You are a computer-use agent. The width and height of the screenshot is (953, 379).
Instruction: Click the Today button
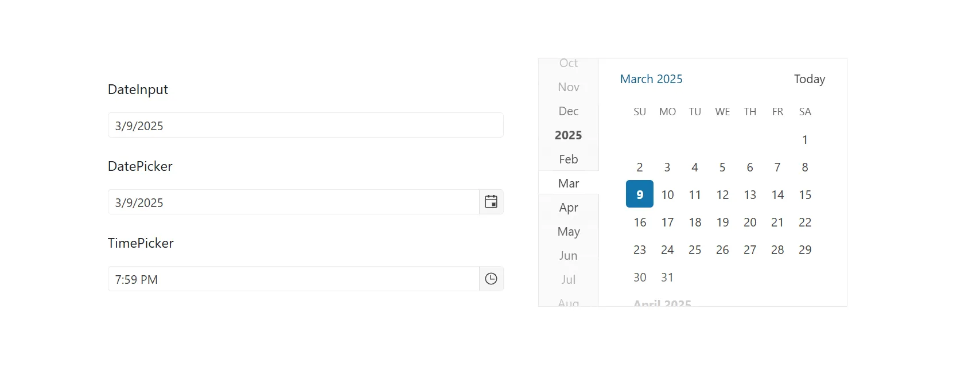pos(809,79)
